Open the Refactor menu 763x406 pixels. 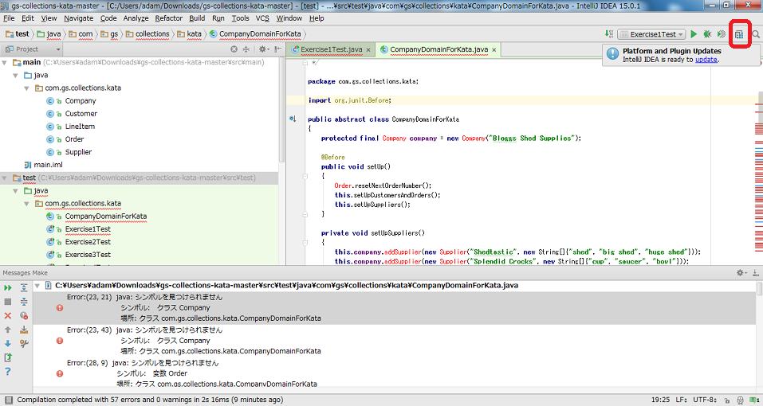[169, 18]
